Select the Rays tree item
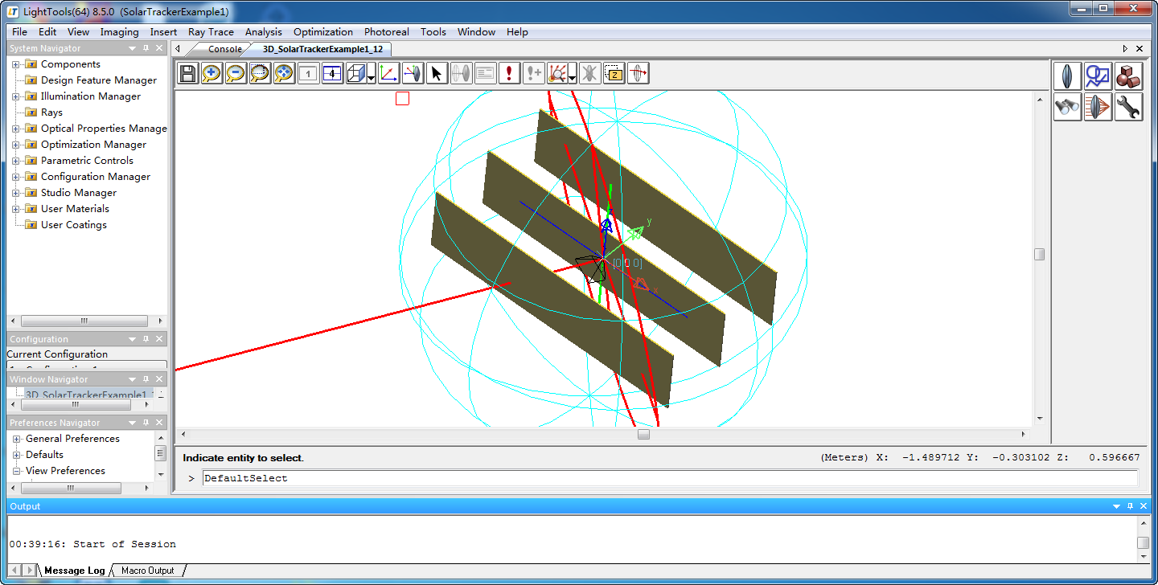Viewport: 1158px width, 585px height. coord(51,112)
